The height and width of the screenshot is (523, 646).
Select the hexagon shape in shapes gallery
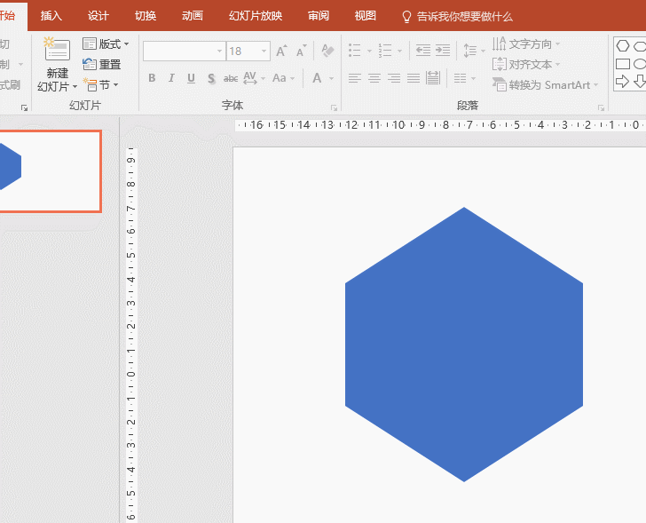(623, 45)
